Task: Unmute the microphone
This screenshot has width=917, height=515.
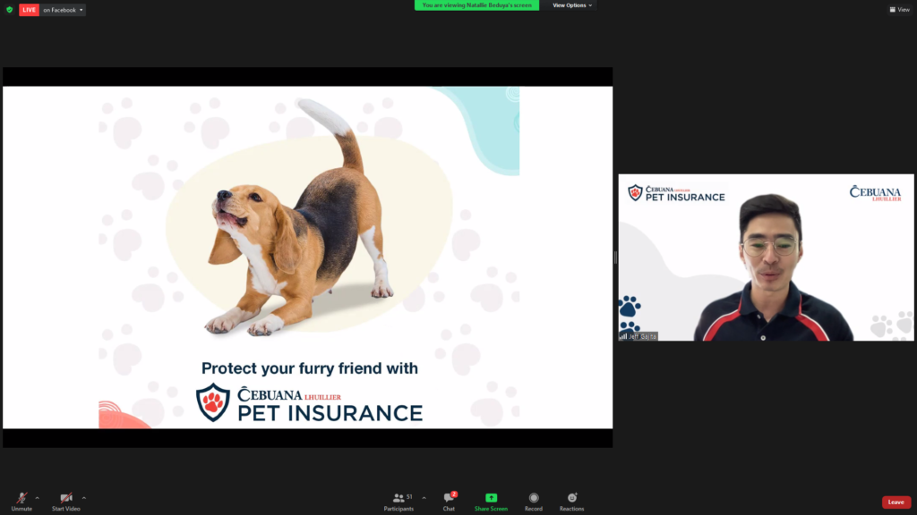Action: 21,502
